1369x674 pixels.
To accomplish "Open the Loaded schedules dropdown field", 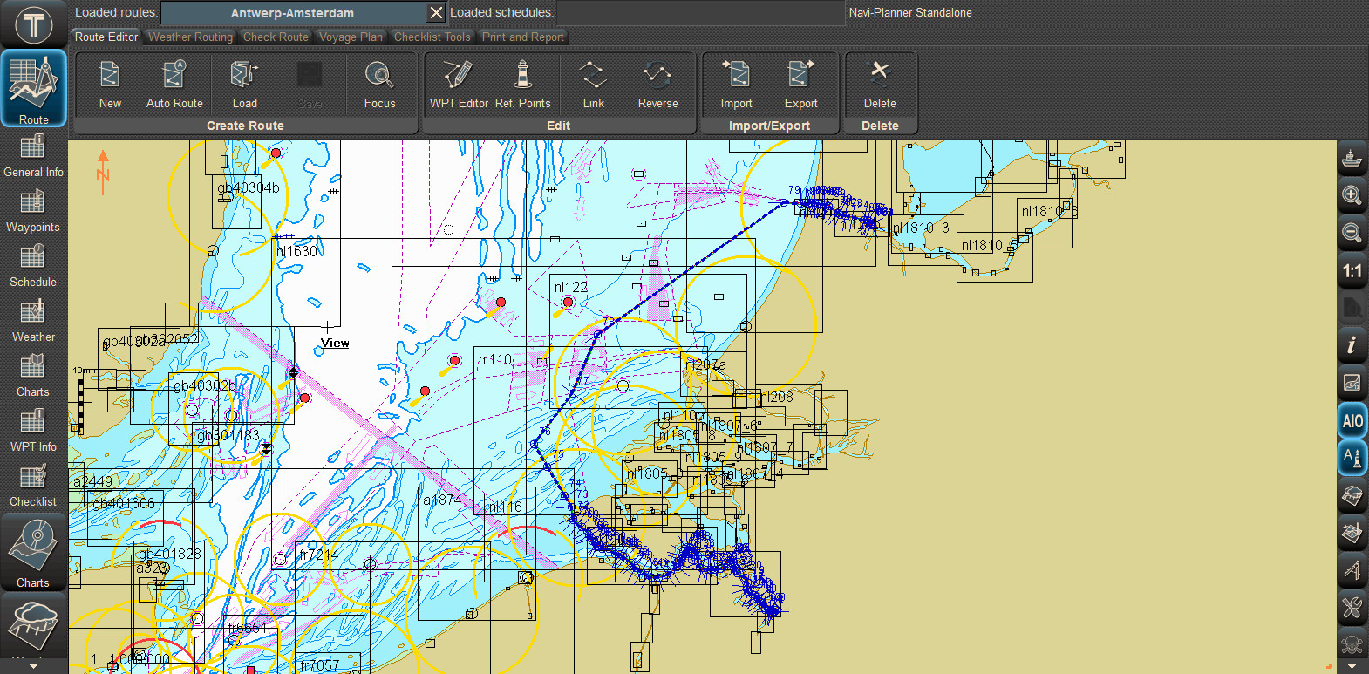I will point(700,13).
